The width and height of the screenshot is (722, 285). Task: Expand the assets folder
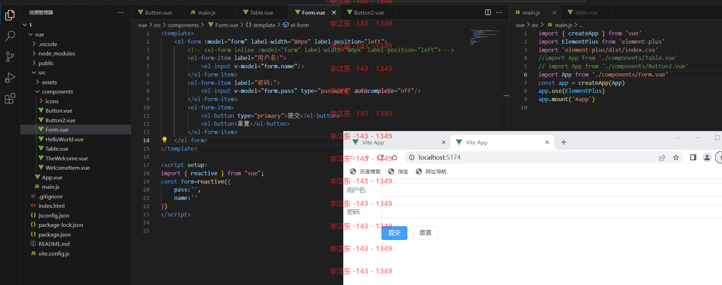coord(37,82)
